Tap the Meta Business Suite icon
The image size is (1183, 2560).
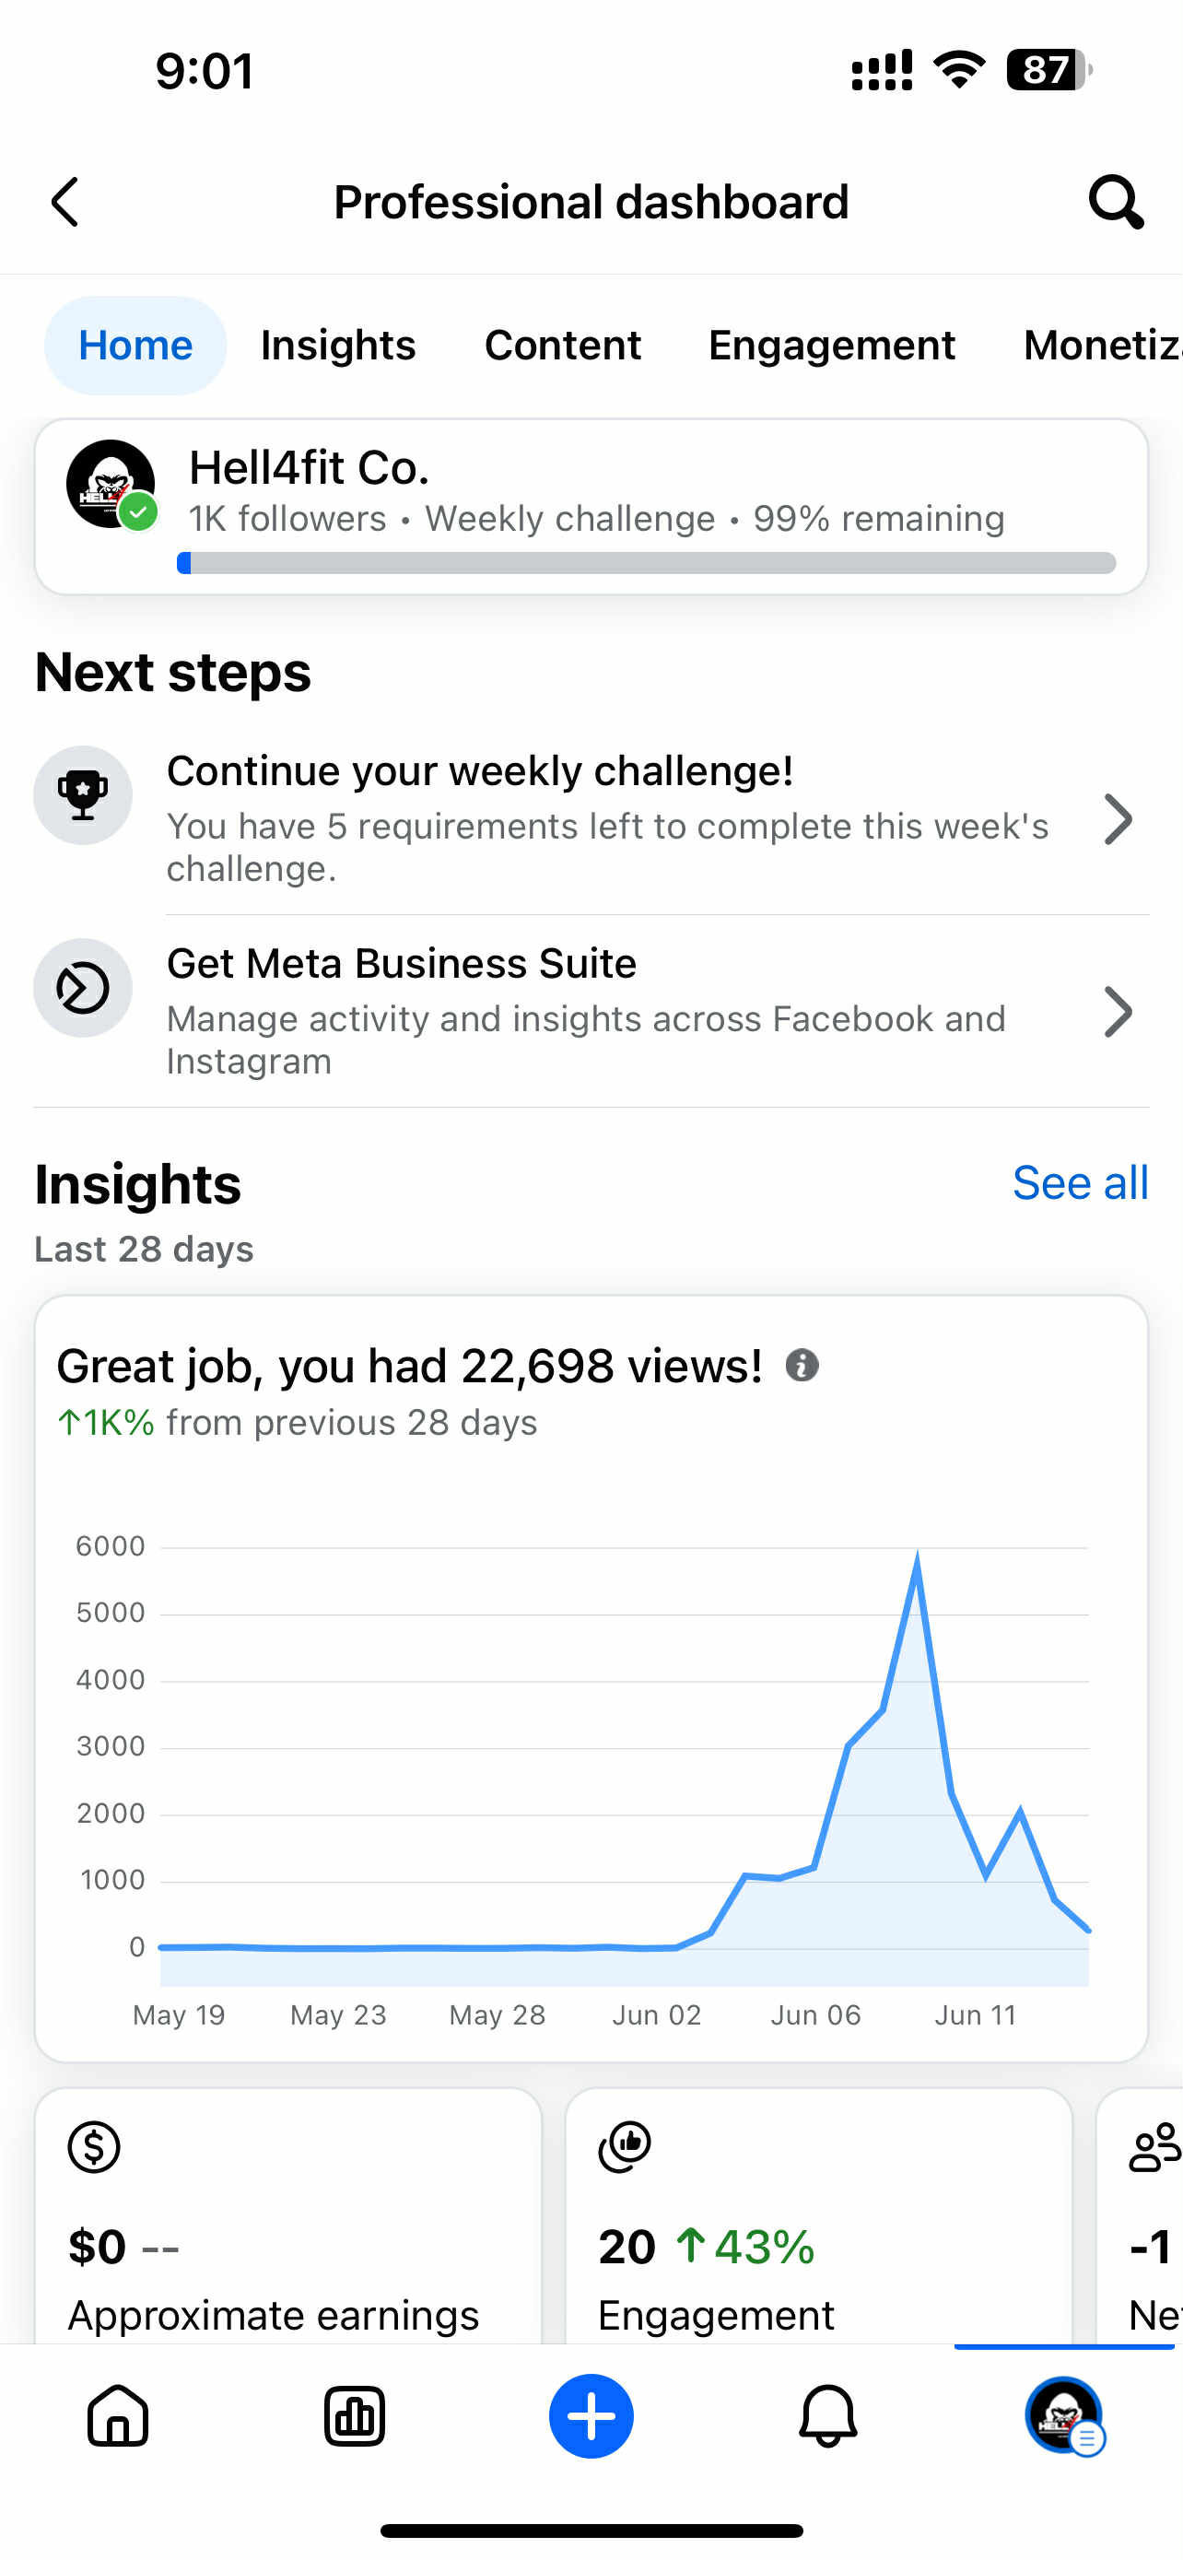84,988
